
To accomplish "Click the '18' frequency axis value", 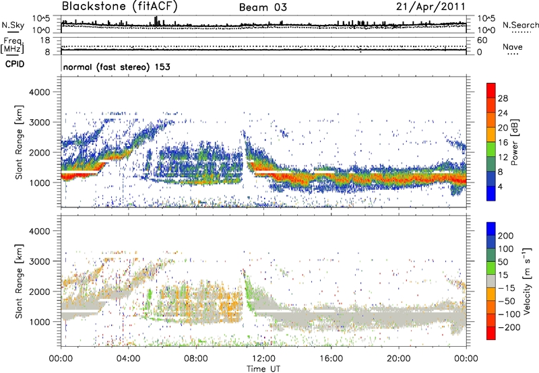I will pos(45,40).
